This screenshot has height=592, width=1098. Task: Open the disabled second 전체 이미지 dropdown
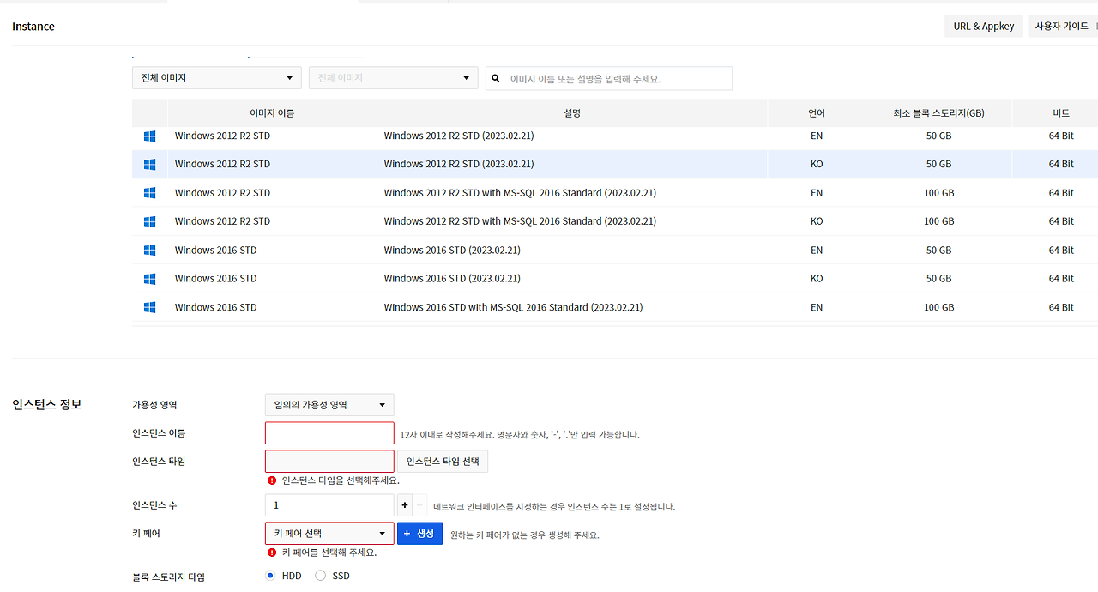pyautogui.click(x=394, y=78)
